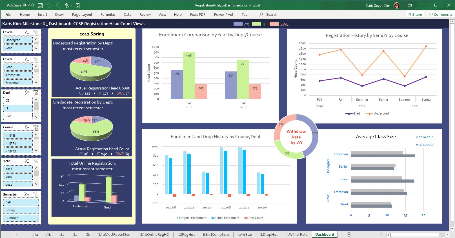Click Touch/Mouse Mode icon
Image resolution: width=455 pixels, height=238 pixels.
point(67,5)
